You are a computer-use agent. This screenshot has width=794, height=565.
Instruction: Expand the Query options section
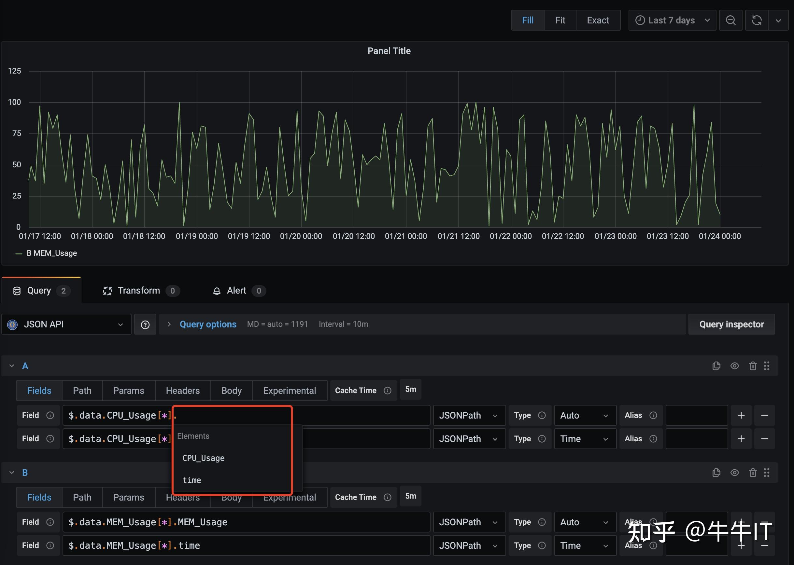(207, 324)
